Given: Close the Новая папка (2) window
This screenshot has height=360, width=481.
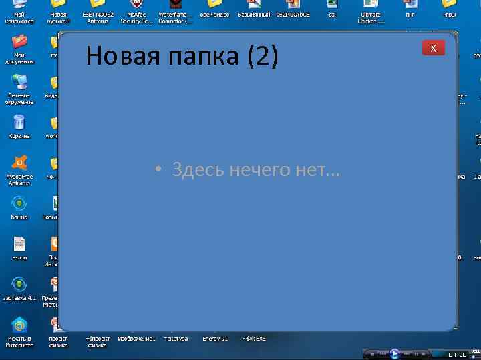Looking at the screenshot, I should pyautogui.click(x=433, y=48).
